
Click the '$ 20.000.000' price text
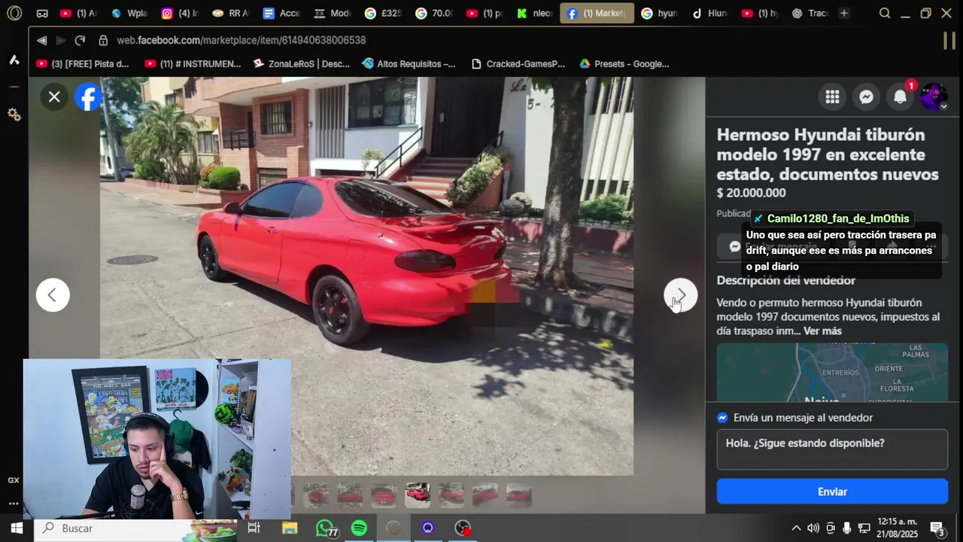pyautogui.click(x=751, y=193)
